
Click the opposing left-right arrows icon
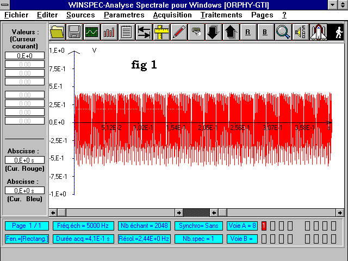[144, 32]
